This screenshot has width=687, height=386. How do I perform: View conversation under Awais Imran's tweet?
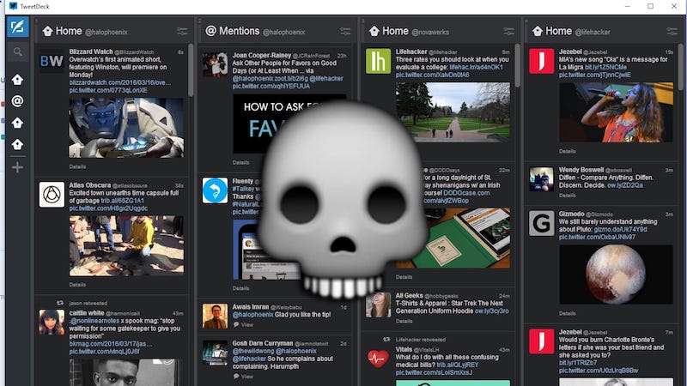coord(244,325)
